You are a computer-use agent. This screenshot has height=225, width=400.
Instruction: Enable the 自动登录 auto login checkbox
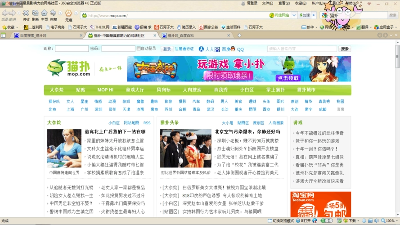139,49
